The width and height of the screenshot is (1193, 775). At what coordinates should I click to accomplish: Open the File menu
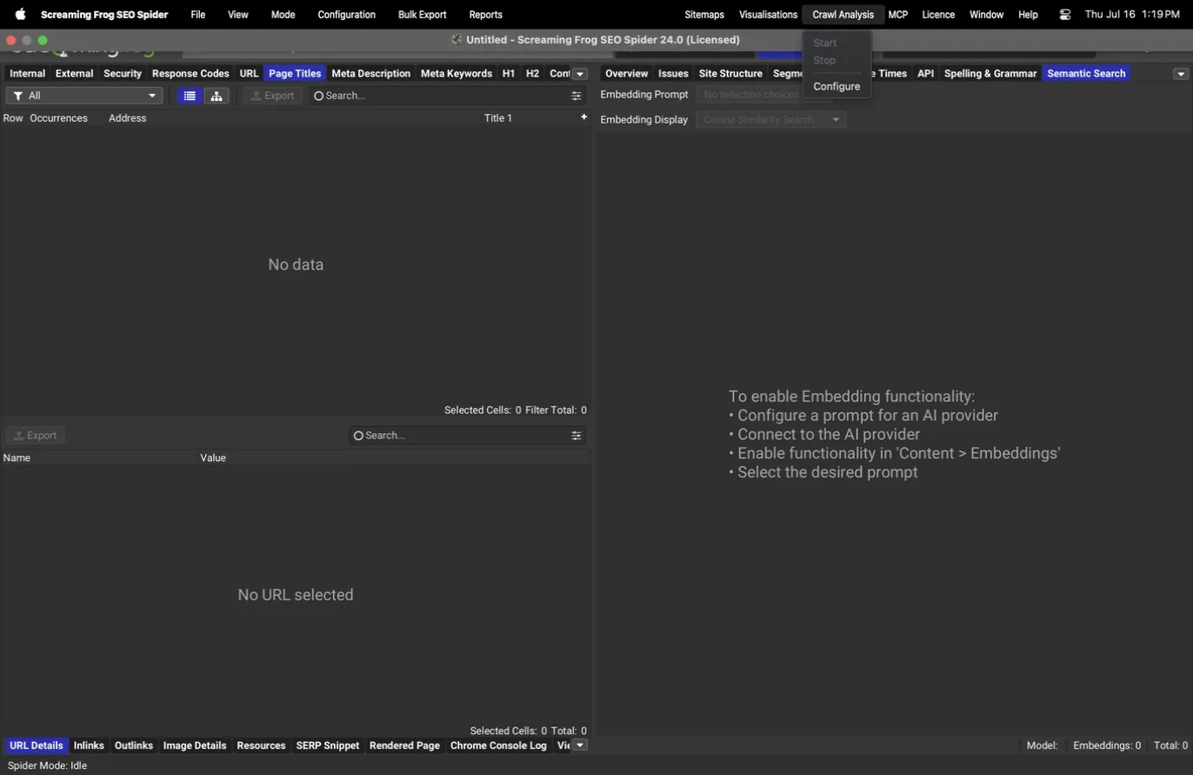[x=198, y=15]
